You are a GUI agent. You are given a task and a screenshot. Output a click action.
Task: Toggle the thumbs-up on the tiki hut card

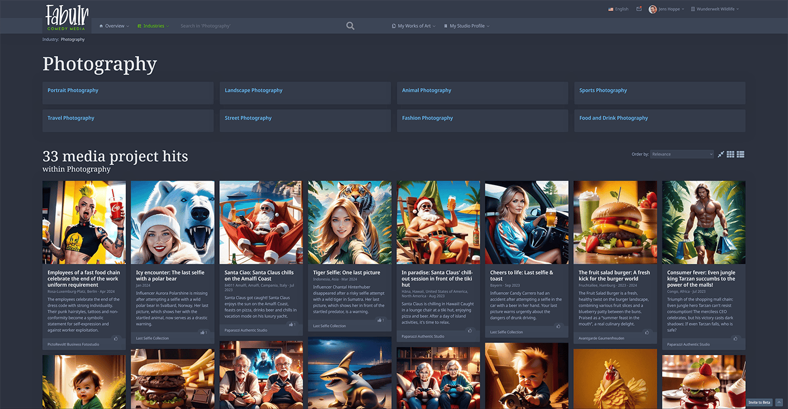tap(470, 330)
